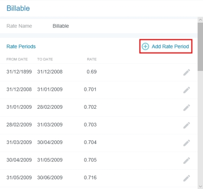The width and height of the screenshot is (203, 189).
Task: Select the 0.69 rate value
Action: pos(92,72)
